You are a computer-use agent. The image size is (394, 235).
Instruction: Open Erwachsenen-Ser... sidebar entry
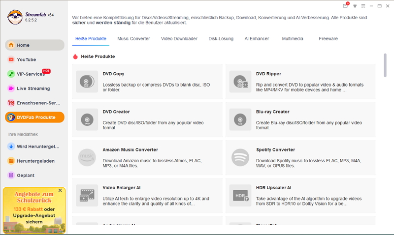(34, 103)
